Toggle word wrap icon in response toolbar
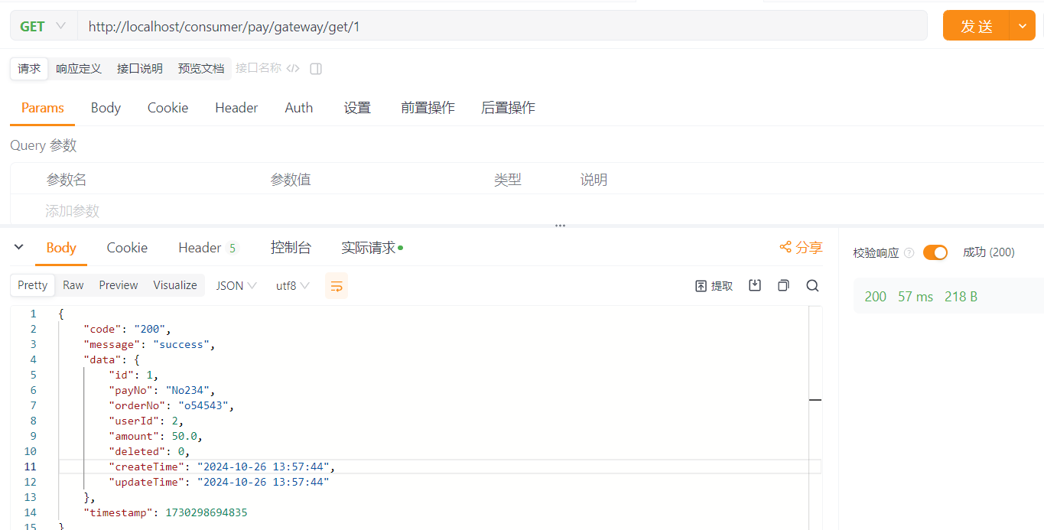This screenshot has width=1044, height=530. (x=337, y=286)
